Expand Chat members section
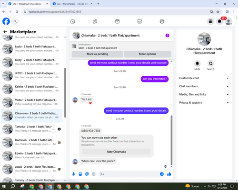The width and height of the screenshot is (238, 190). [204, 86]
